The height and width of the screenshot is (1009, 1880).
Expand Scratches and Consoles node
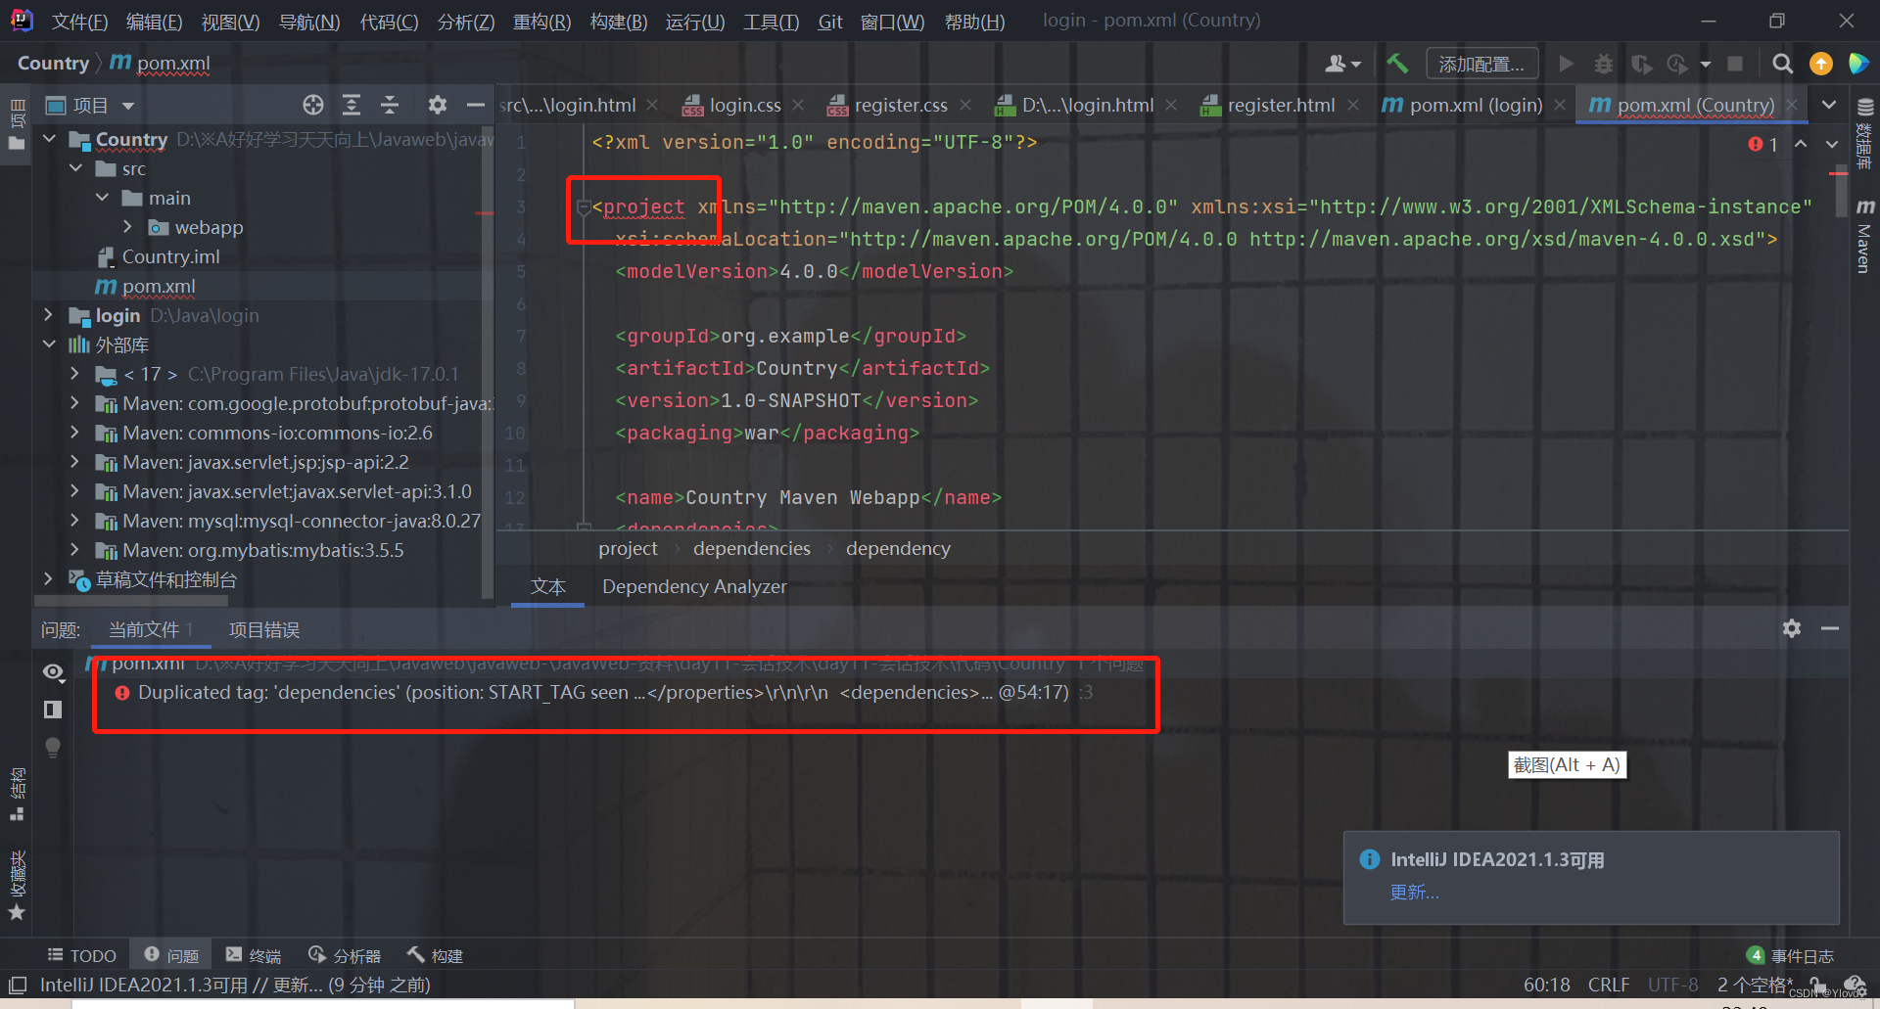(48, 579)
